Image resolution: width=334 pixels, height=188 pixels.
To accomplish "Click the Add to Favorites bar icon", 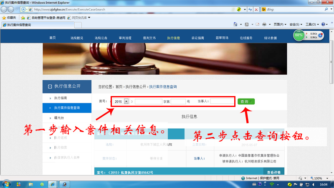I will 23,18.
